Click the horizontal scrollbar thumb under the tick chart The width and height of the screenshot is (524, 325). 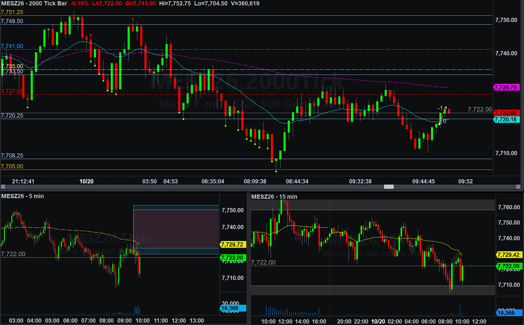(389, 187)
